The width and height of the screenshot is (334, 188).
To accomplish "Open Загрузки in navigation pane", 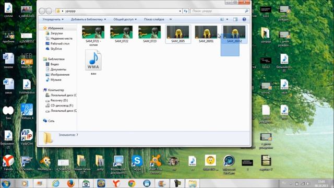I will 56,33.
